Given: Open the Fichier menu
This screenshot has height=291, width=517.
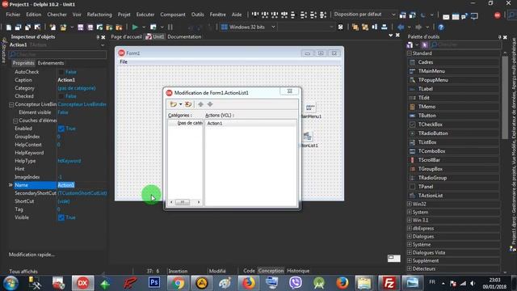Looking at the screenshot, I should click(13, 15).
